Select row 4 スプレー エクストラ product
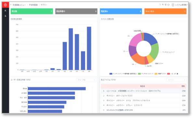The width and height of the screenshot is (193, 118). point(144,105)
